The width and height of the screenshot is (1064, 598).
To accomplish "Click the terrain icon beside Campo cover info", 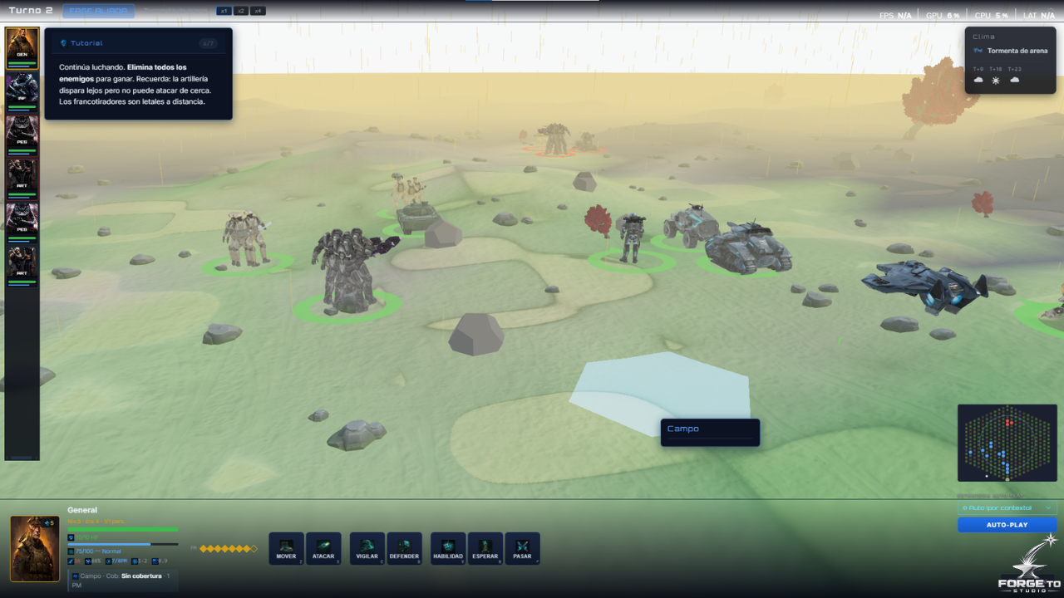I will (x=75, y=576).
